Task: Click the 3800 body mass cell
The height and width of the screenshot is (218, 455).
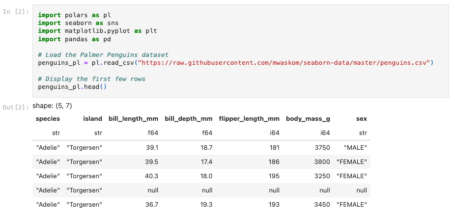Action: point(322,162)
